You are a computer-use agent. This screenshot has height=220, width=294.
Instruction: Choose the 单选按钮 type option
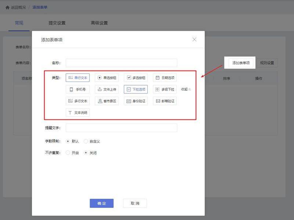click(107, 78)
